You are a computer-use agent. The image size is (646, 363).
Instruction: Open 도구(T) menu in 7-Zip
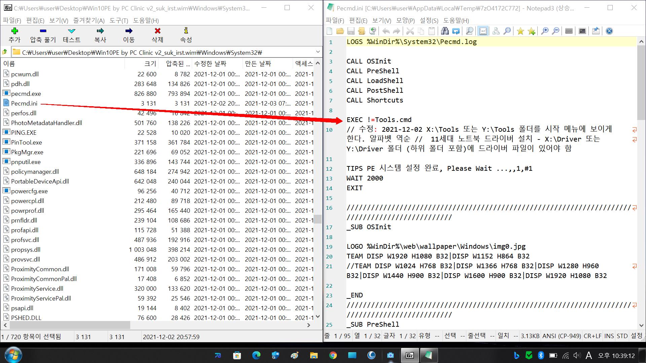tap(119, 21)
